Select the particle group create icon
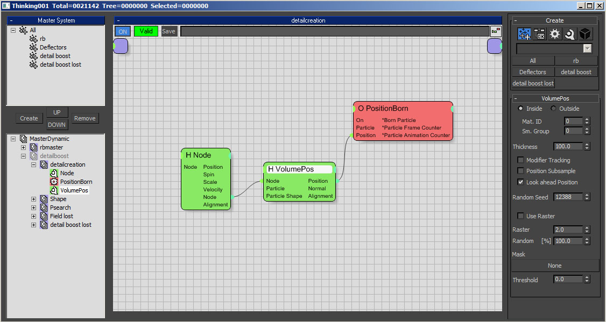This screenshot has height=322, width=606. pos(524,34)
